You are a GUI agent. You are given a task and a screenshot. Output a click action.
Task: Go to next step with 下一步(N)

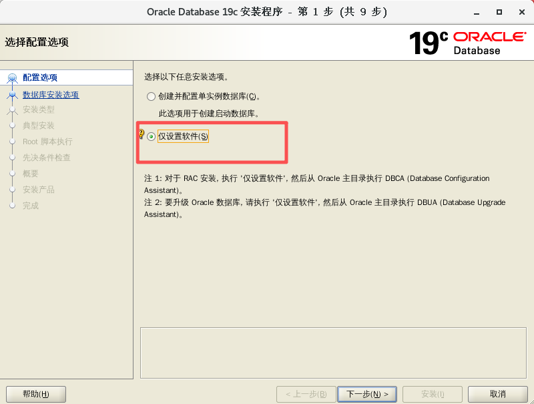pos(366,394)
